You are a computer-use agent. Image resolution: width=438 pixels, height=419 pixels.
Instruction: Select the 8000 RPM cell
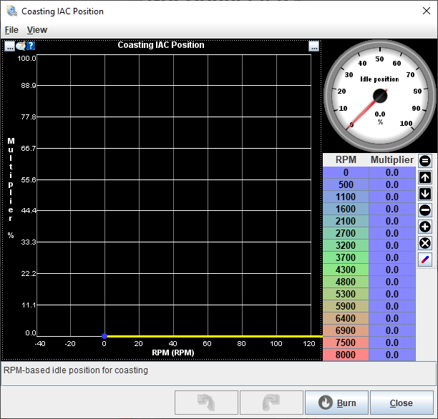point(346,355)
